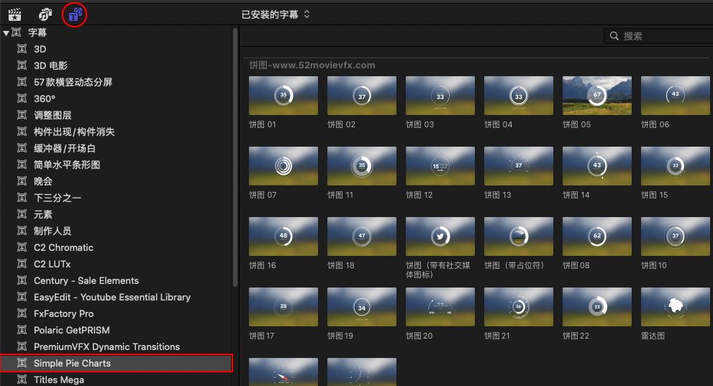Select the 饼图 06 thumbnail
Image resolution: width=713 pixels, height=386 pixels.
pos(676,96)
